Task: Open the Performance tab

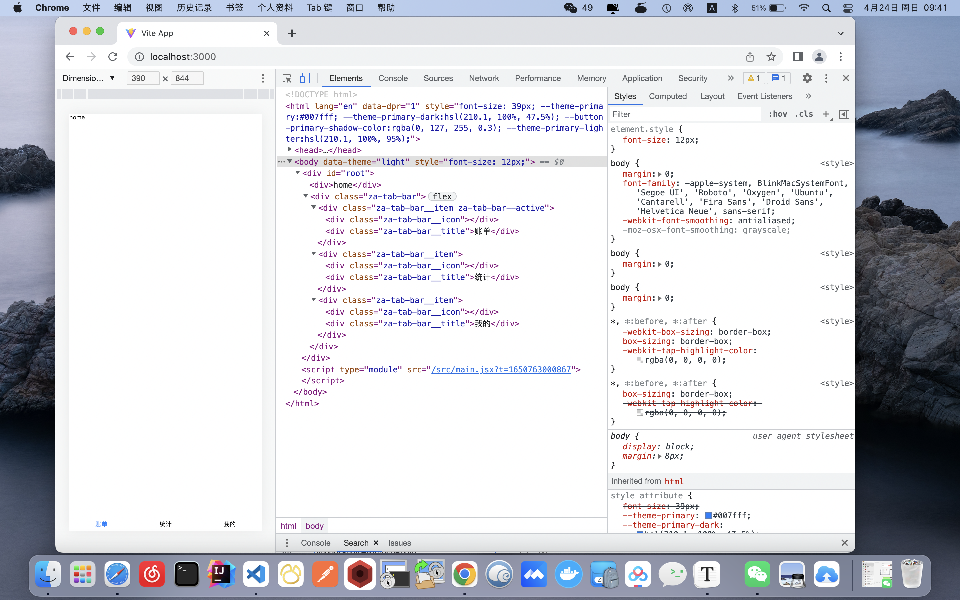Action: coord(538,78)
